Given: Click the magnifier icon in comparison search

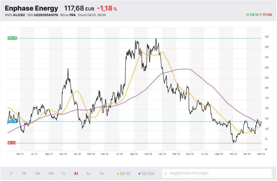Looking at the screenshot, I should click(x=166, y=173).
